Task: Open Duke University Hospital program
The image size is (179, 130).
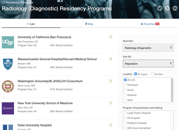Action: (x=35, y=125)
